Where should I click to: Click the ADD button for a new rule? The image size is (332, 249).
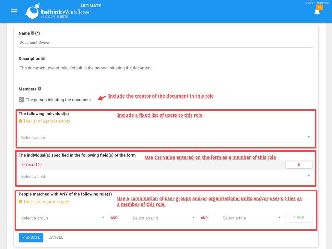(x=299, y=217)
